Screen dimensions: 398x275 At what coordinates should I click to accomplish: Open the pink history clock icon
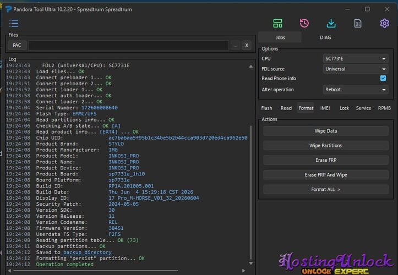(x=304, y=23)
